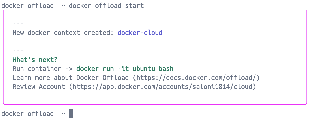The image size is (316, 122).
Task: Click the second '---' separator above What's next
Action: click(x=18, y=51)
